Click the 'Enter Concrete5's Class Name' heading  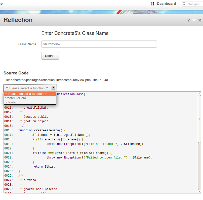75,33
